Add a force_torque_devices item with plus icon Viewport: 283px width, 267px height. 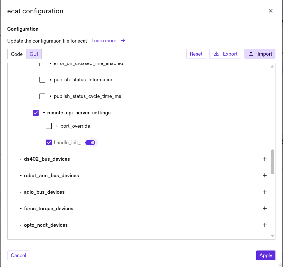coord(265,208)
